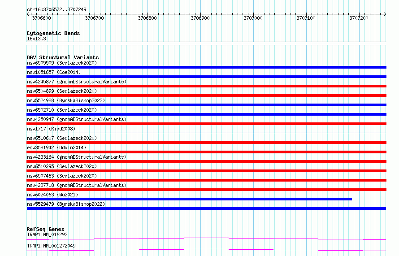Click the DGV Structural Variants track heading
The height and width of the screenshot is (256, 399).
point(63,57)
